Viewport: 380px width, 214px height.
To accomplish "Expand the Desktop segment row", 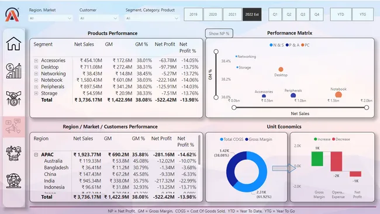I will [36, 67].
